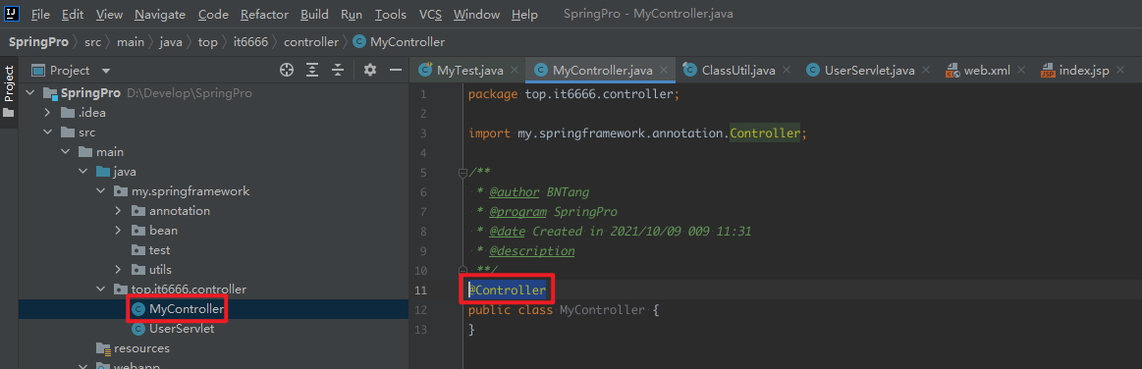Open the Help menu
This screenshot has width=1142, height=369.
pos(524,15)
